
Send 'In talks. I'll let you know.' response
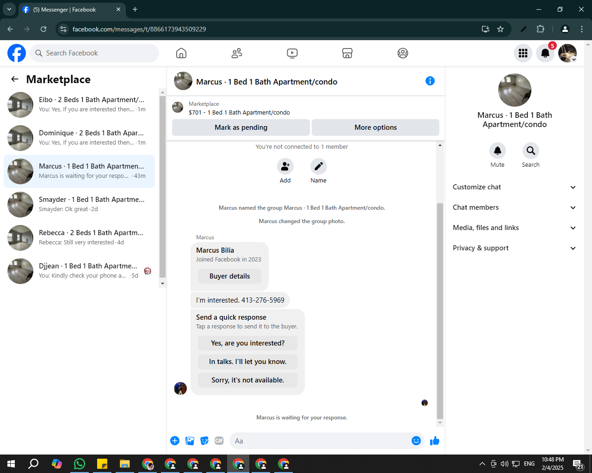tap(247, 362)
